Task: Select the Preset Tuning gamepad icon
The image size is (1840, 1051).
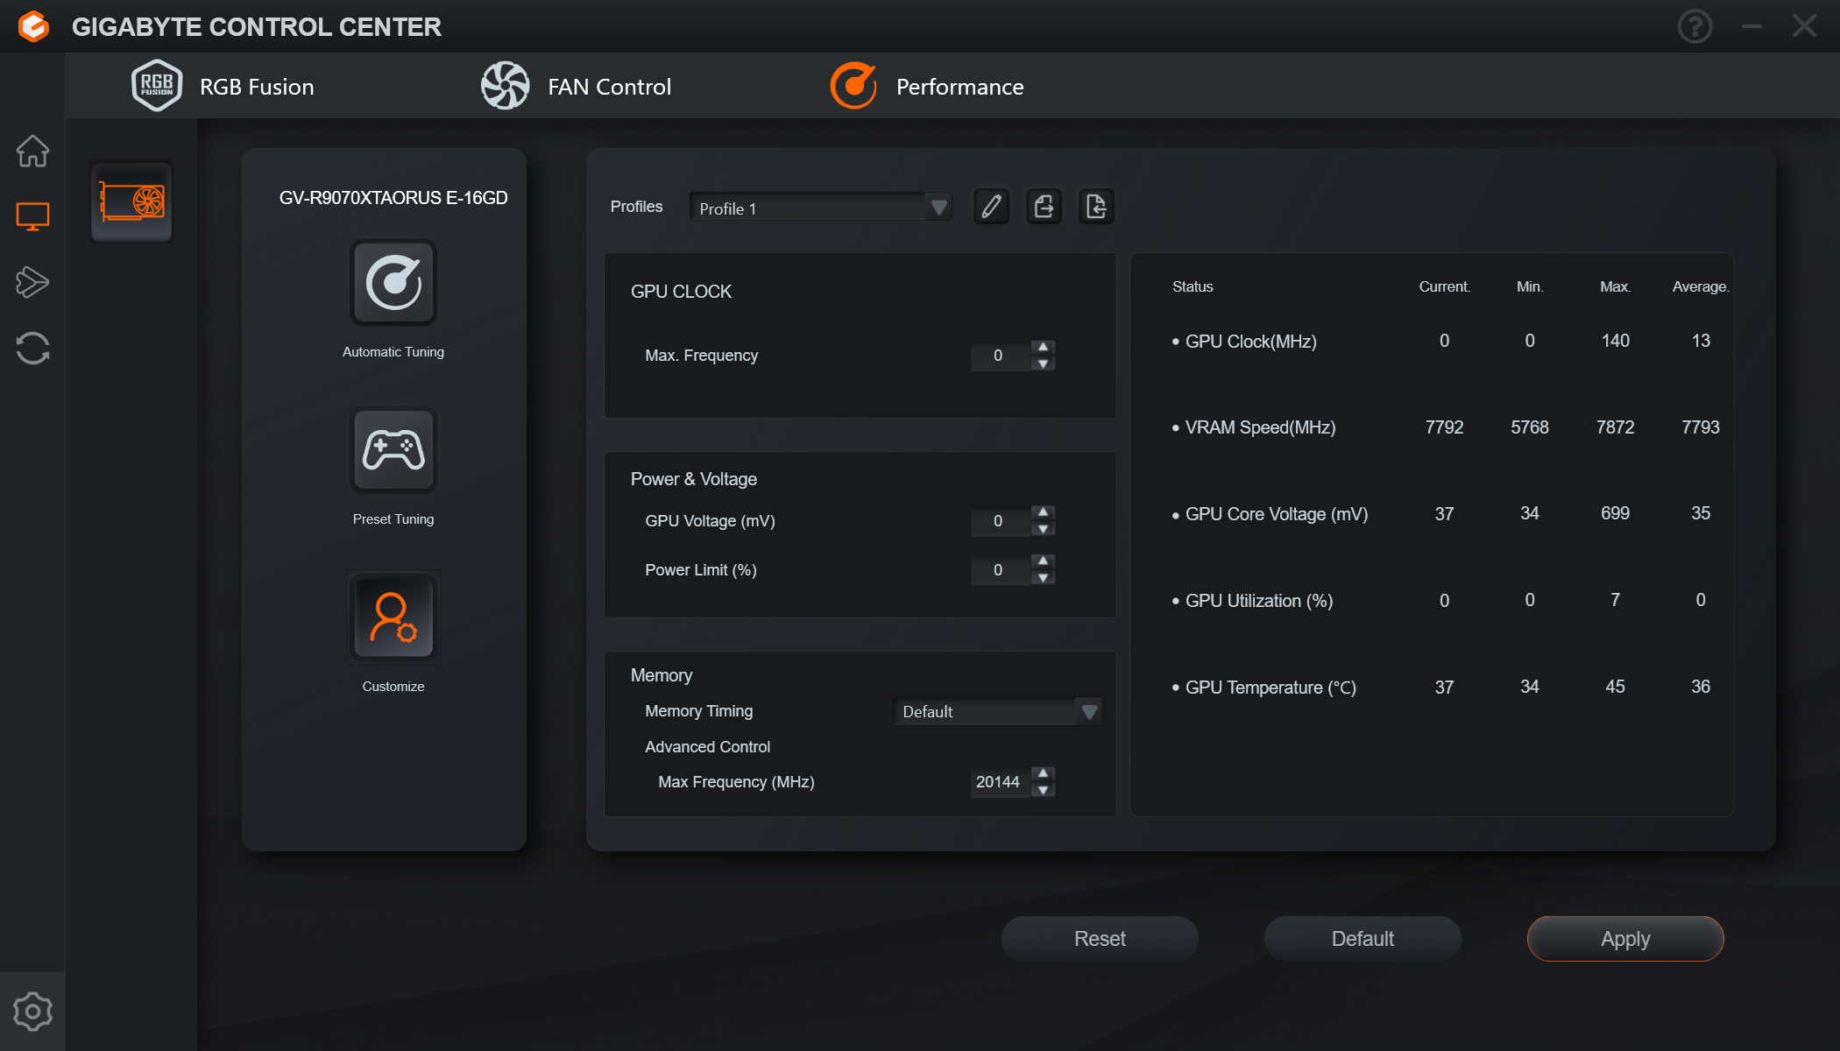Action: click(x=393, y=450)
